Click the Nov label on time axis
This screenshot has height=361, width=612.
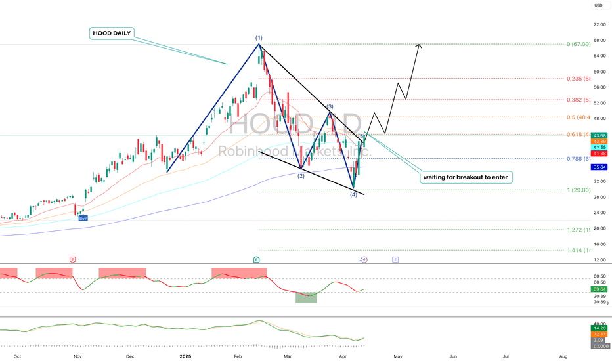coord(77,356)
